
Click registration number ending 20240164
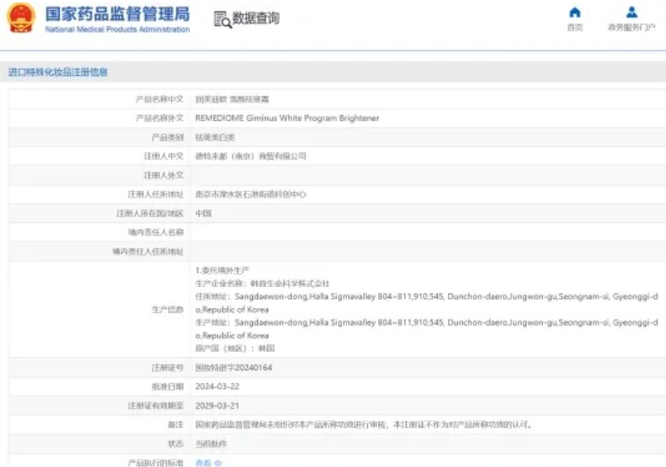click(234, 368)
